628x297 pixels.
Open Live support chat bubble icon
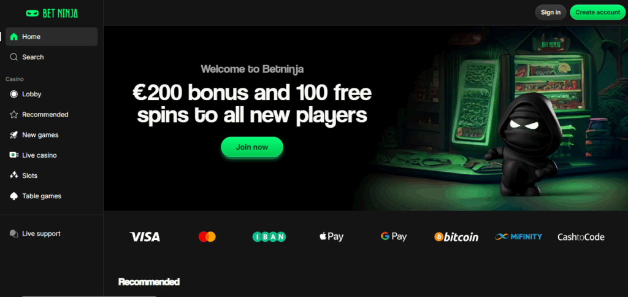(x=13, y=234)
